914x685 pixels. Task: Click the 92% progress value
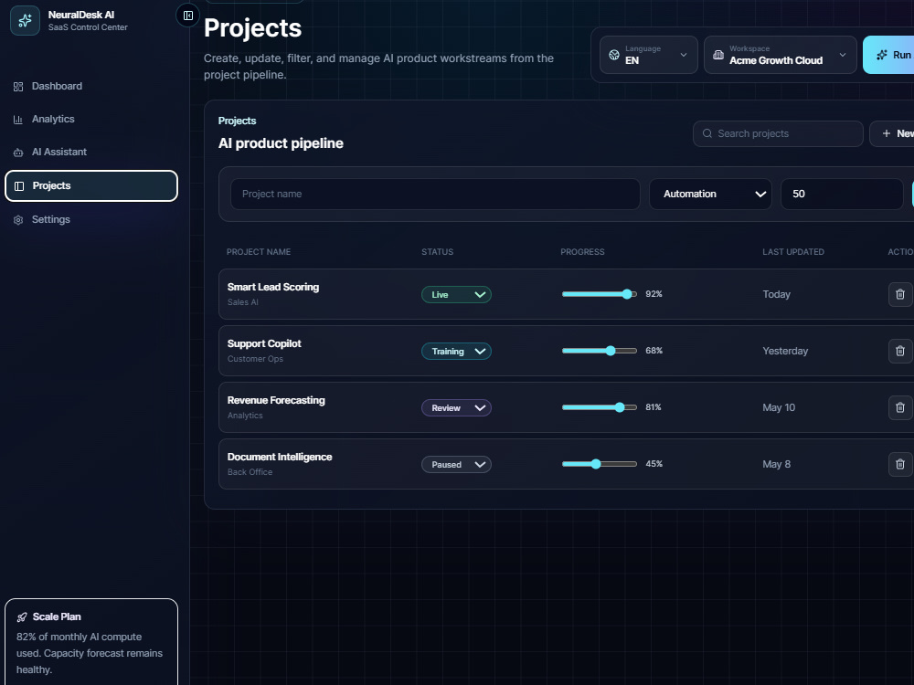click(654, 294)
